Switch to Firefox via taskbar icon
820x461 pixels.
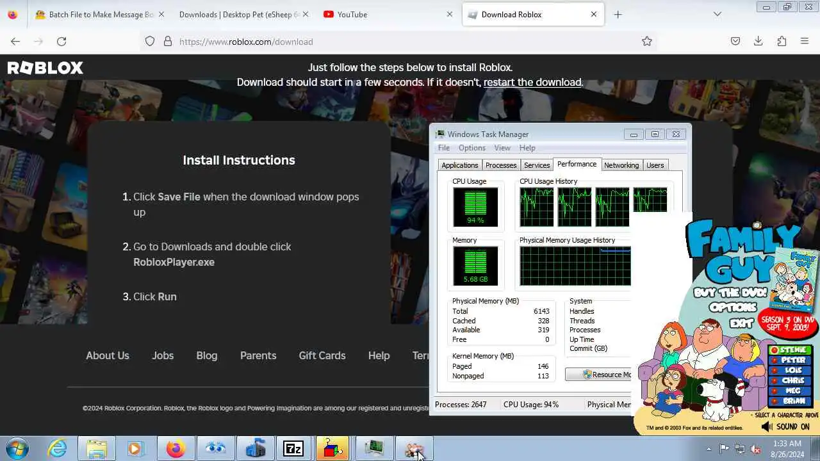click(176, 449)
